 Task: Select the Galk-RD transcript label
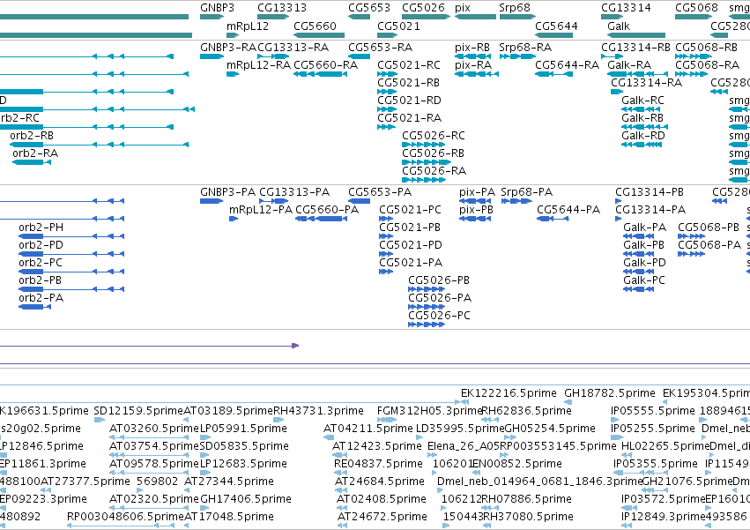click(643, 136)
